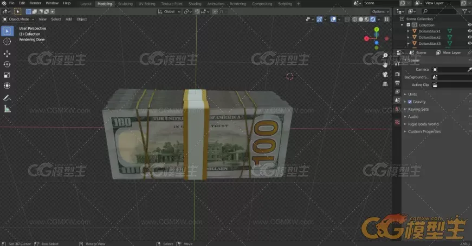Screen dimensions: 472x246
Task: Select the Measure tool in the left toolbar
Action: pos(7,109)
